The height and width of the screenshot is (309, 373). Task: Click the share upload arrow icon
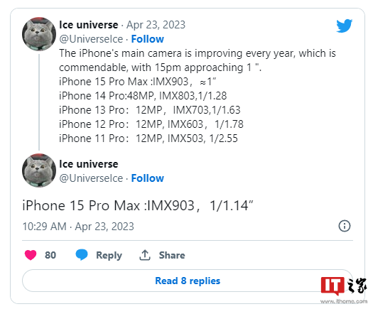pos(145,255)
